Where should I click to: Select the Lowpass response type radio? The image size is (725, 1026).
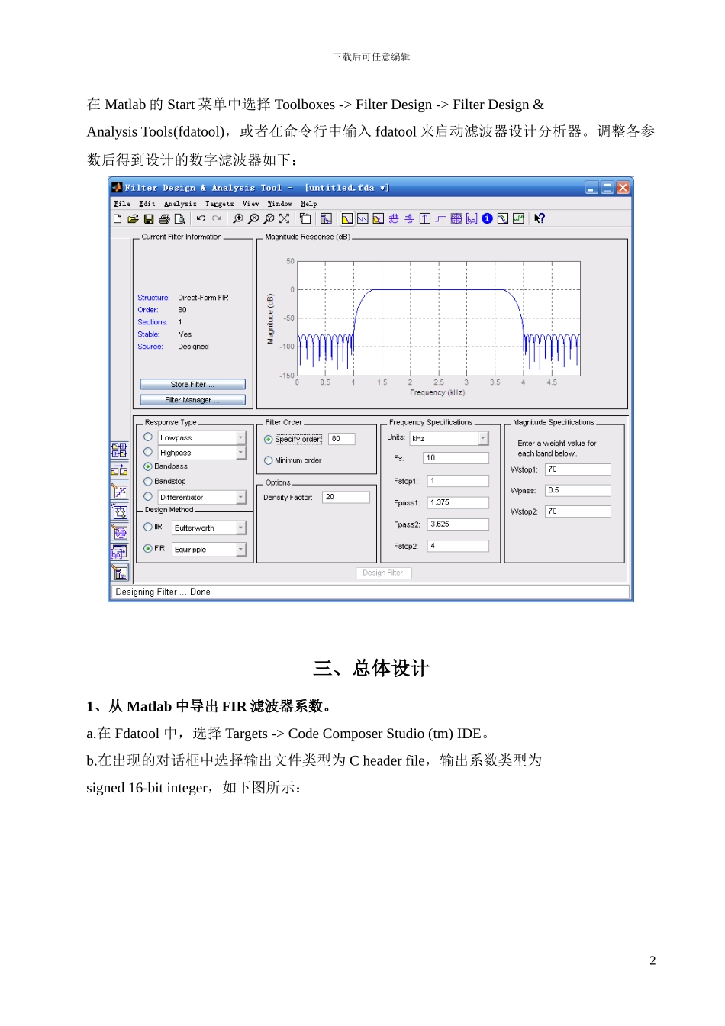coord(148,437)
